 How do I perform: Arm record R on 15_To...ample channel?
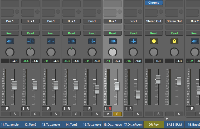[89, 109]
